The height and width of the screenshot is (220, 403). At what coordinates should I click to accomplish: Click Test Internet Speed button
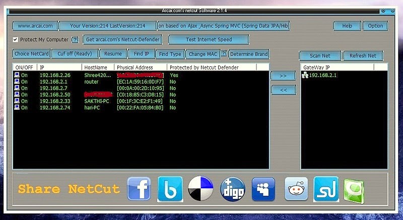[209, 40]
